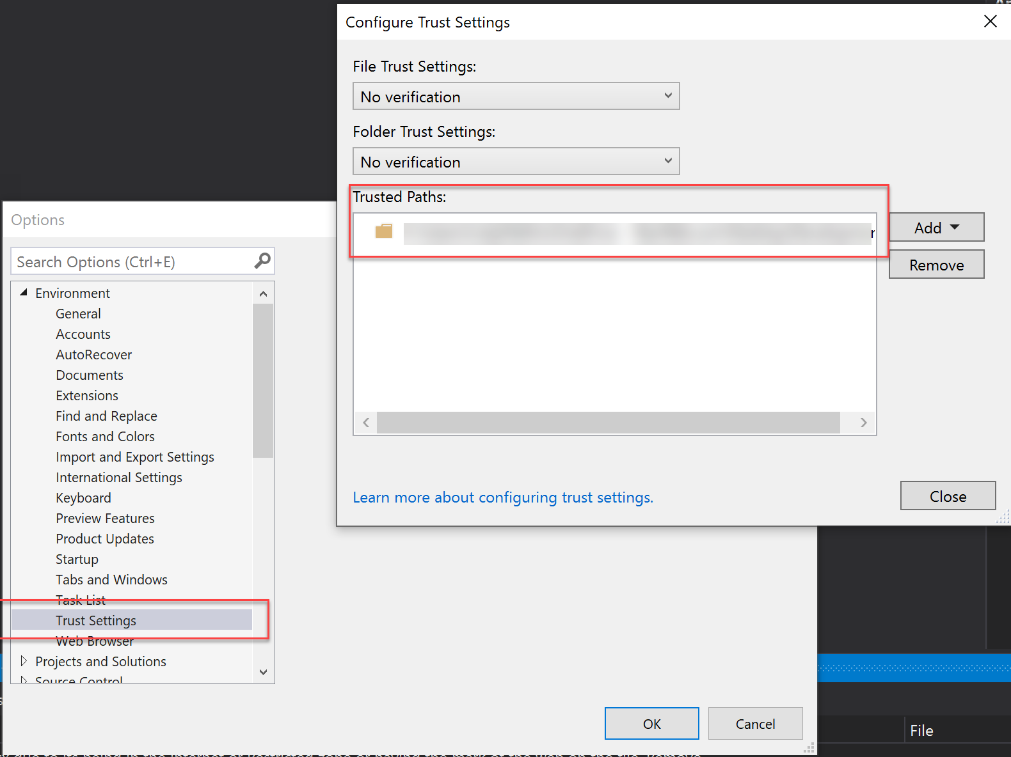This screenshot has height=757, width=1011.
Task: Close the Configure Trust Settings dialog via Close button
Action: pos(948,496)
